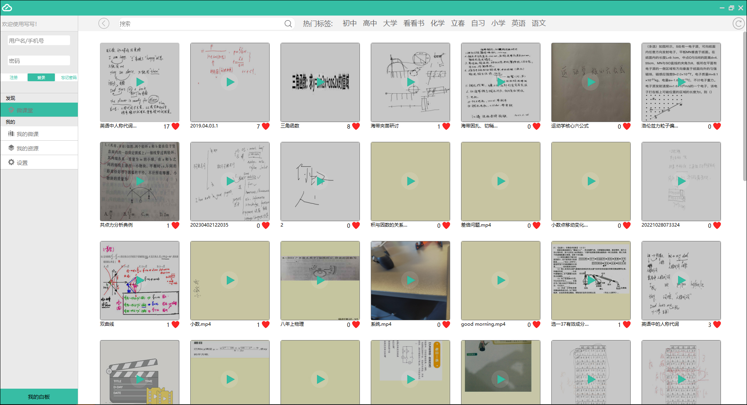This screenshot has height=405, width=747.
Task: Click the heart for 双曲线
Action: click(175, 325)
